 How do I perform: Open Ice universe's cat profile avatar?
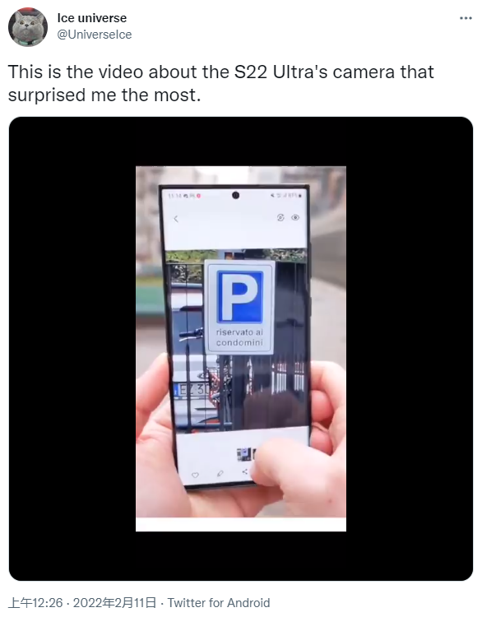point(28,27)
